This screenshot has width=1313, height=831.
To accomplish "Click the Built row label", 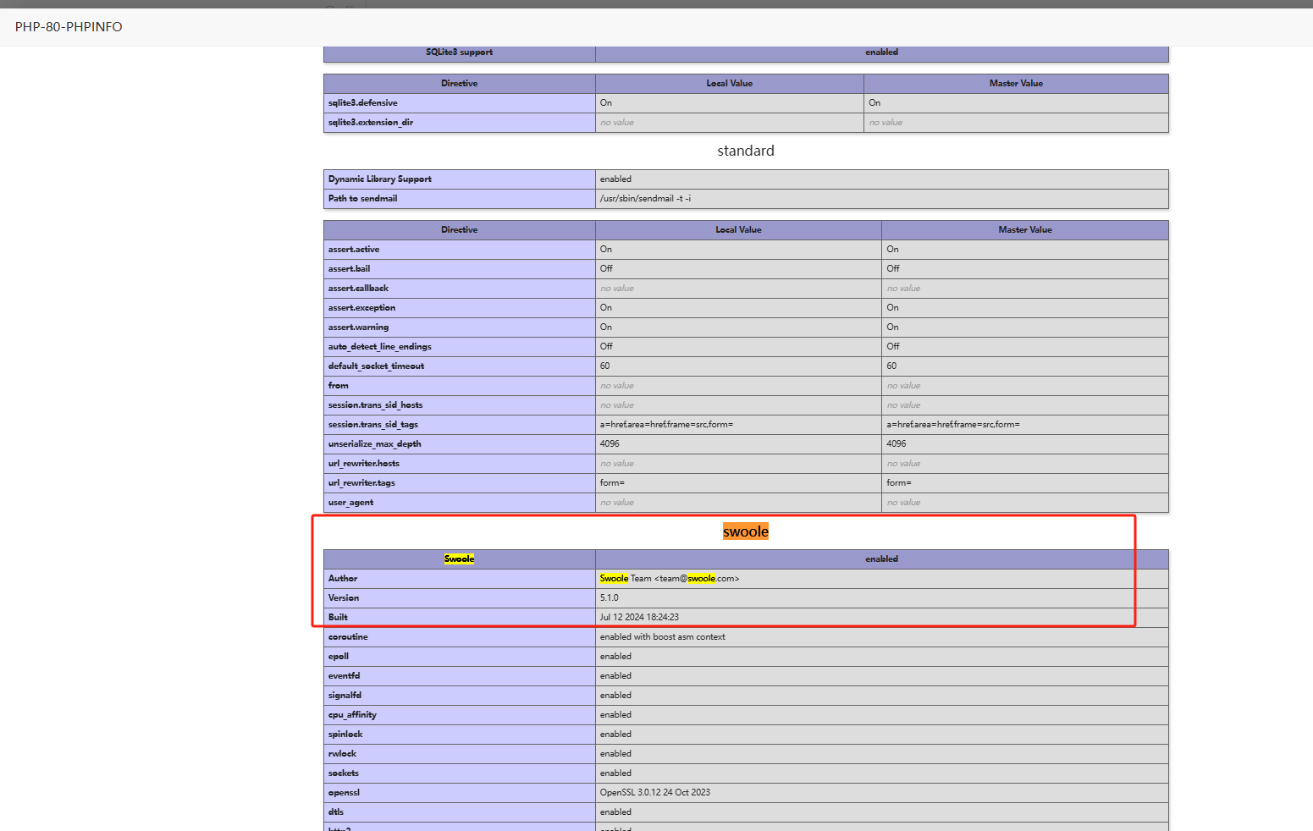I will click(x=339, y=618).
